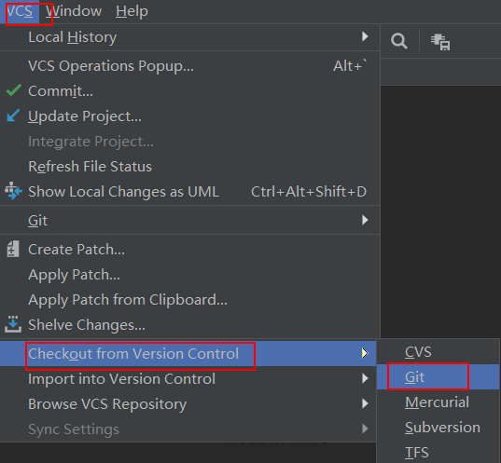Open the Window menu
The width and height of the screenshot is (501, 463).
pos(74,11)
